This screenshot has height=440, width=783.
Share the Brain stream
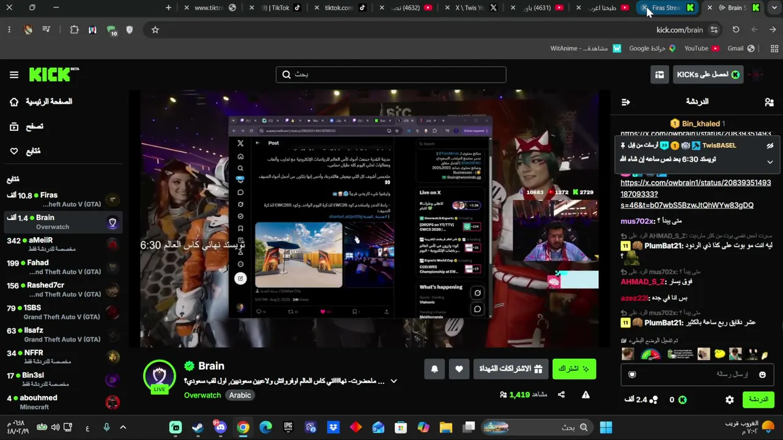tap(561, 395)
